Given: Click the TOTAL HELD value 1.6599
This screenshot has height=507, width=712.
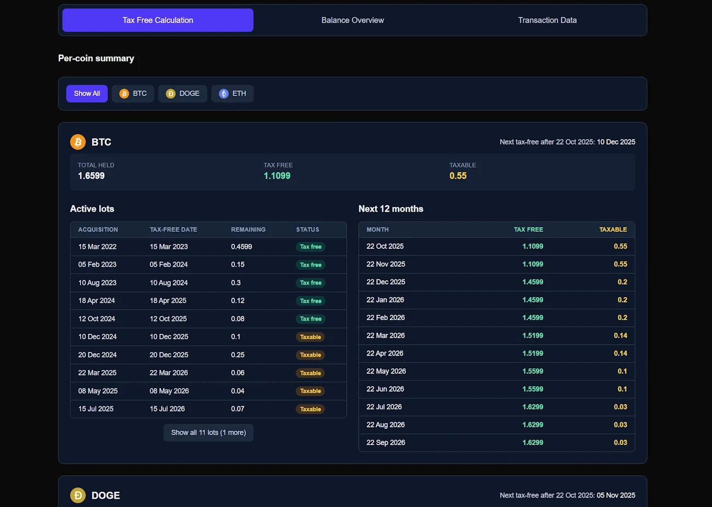Looking at the screenshot, I should [91, 176].
